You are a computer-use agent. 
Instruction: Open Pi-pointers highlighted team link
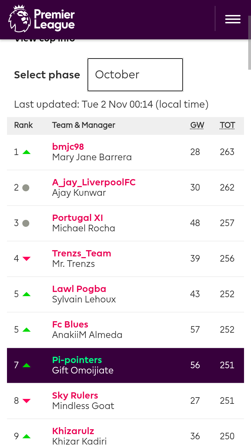point(77,360)
